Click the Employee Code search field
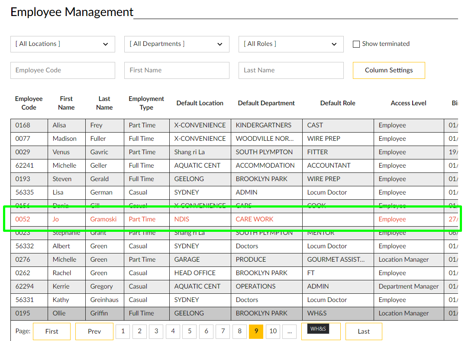Screen dimensions: 465x341 coord(62,70)
